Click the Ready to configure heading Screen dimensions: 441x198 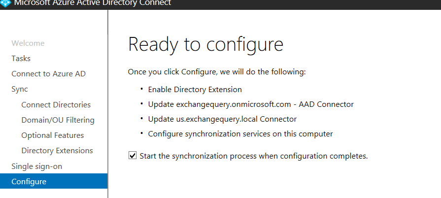205,44
